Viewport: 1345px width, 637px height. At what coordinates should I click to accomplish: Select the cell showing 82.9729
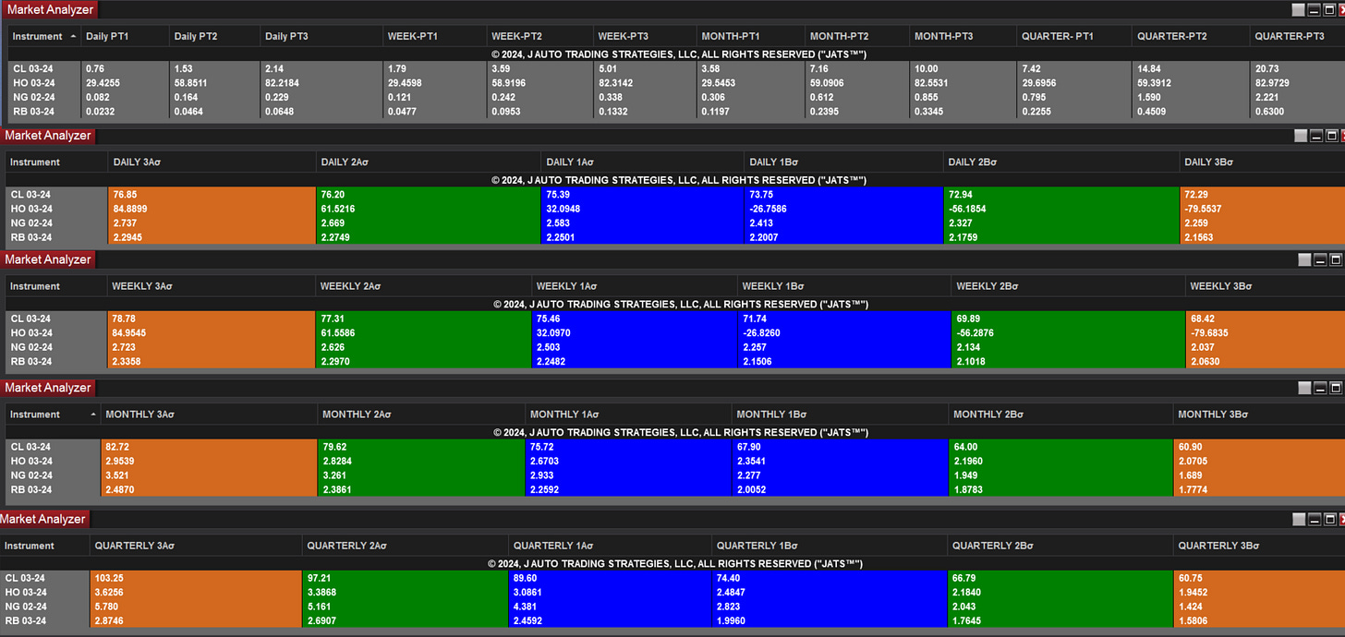(1297, 83)
